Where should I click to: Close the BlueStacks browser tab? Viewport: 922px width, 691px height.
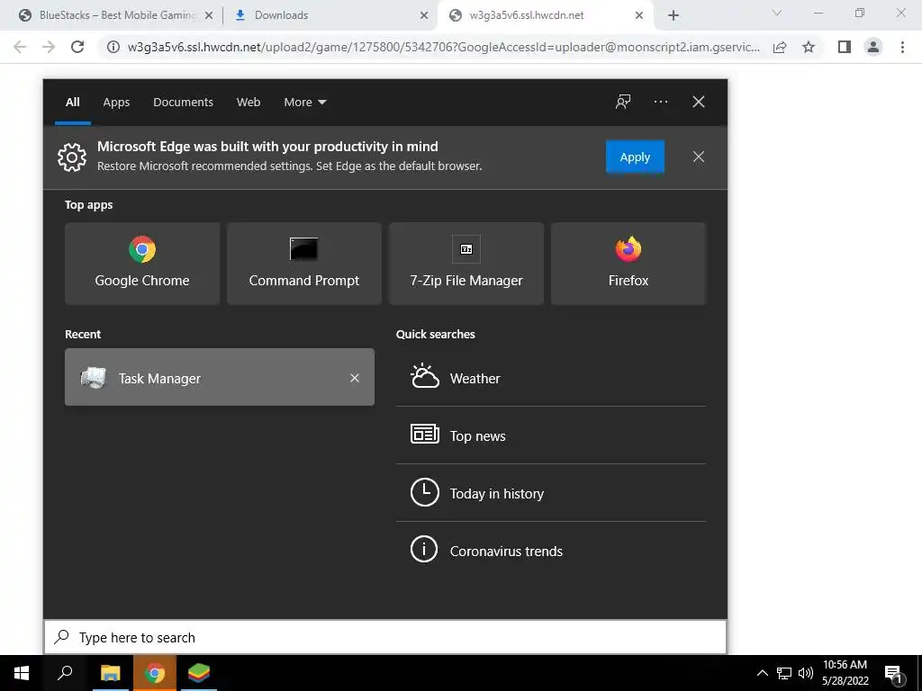[209, 16]
